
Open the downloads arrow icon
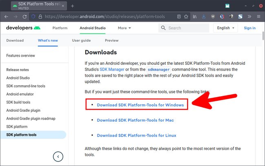click(204, 16)
